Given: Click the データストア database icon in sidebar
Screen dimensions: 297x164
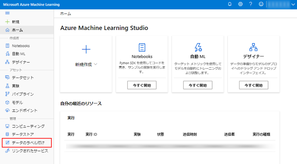Looking at the screenshot, I should 7,134.
